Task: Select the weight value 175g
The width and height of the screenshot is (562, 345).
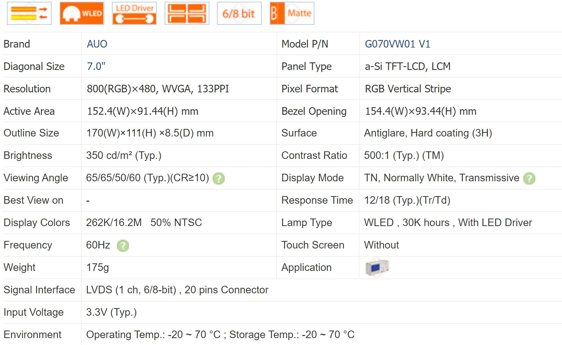Action: click(x=97, y=267)
